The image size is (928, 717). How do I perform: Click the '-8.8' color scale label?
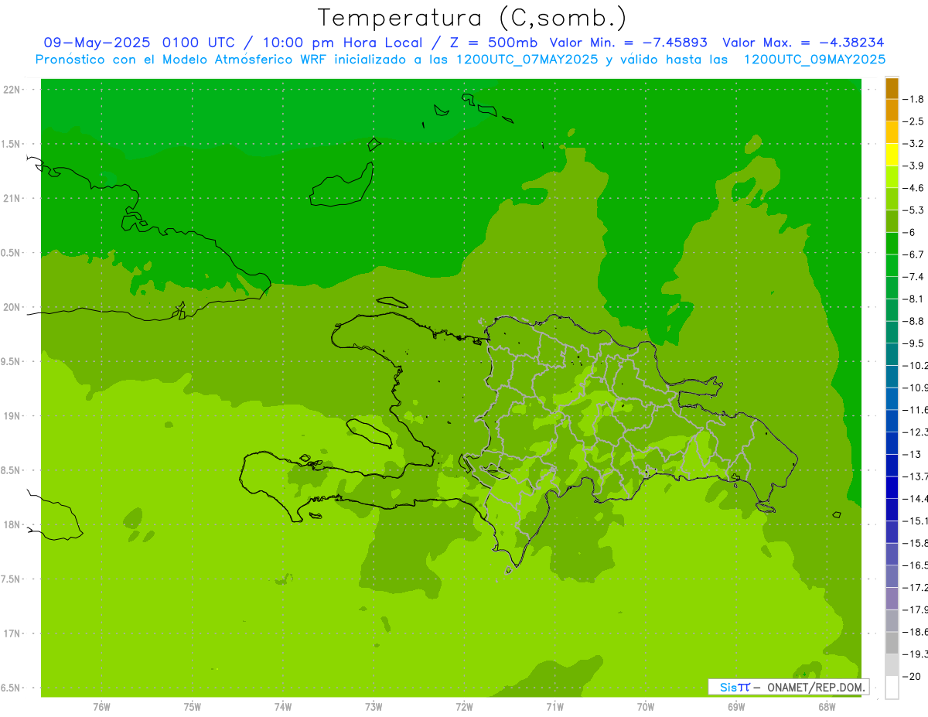(913, 321)
